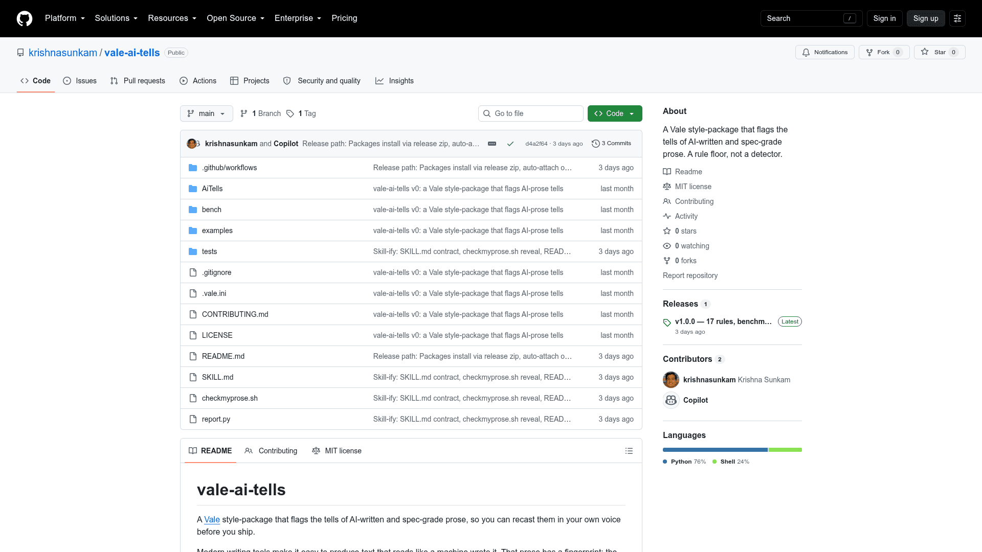Open the AiTells folder icon
The width and height of the screenshot is (982, 552).
(x=193, y=189)
